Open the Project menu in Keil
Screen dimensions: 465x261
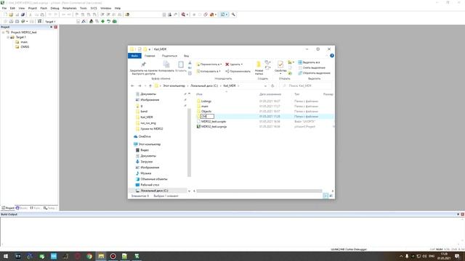pos(32,8)
